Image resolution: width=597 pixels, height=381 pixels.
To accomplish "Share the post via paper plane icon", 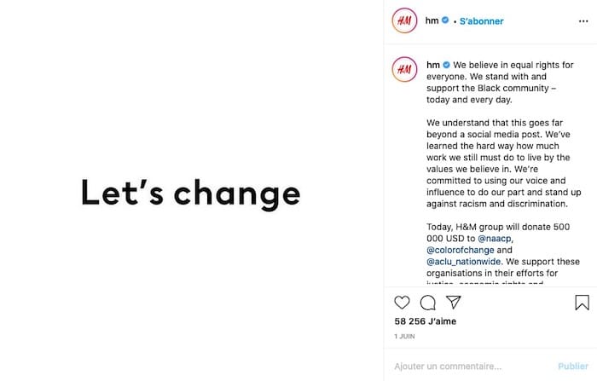I will coord(454,303).
